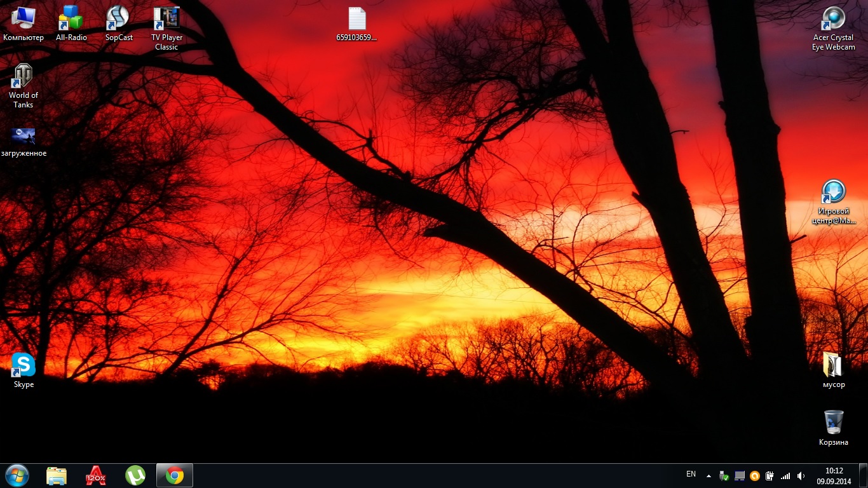
Task: Expand hidden system tray icons arrow
Action: click(709, 475)
